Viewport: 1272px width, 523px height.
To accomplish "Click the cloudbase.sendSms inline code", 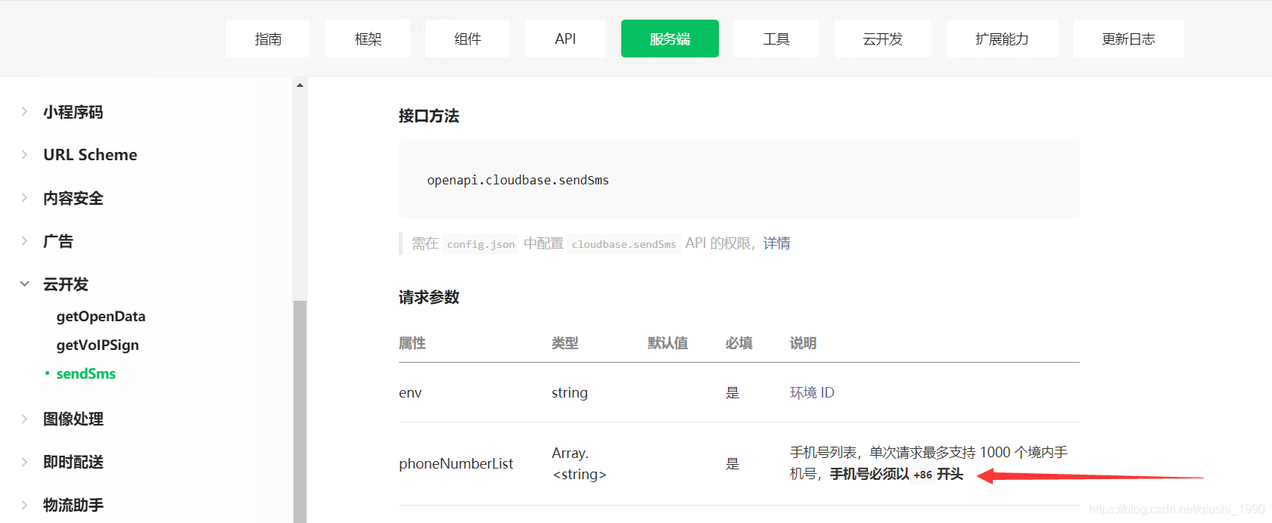I will [x=624, y=244].
